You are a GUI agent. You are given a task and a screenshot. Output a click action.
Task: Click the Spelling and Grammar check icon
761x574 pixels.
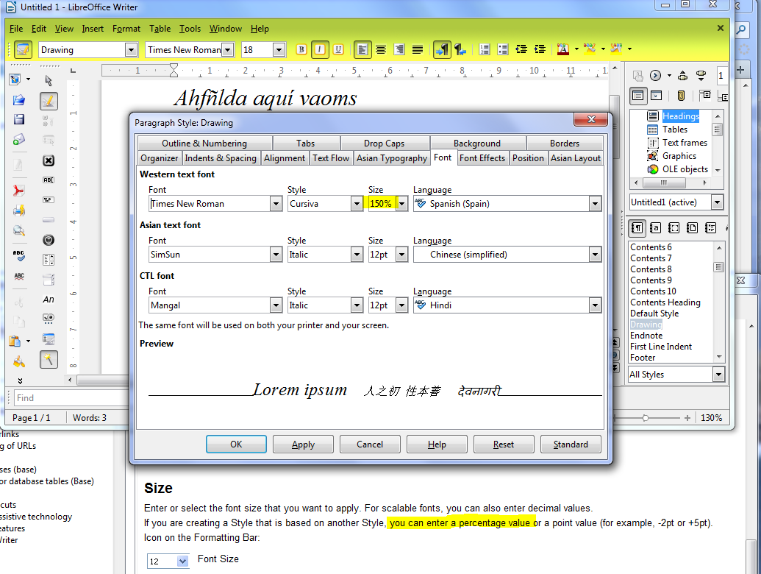point(19,256)
